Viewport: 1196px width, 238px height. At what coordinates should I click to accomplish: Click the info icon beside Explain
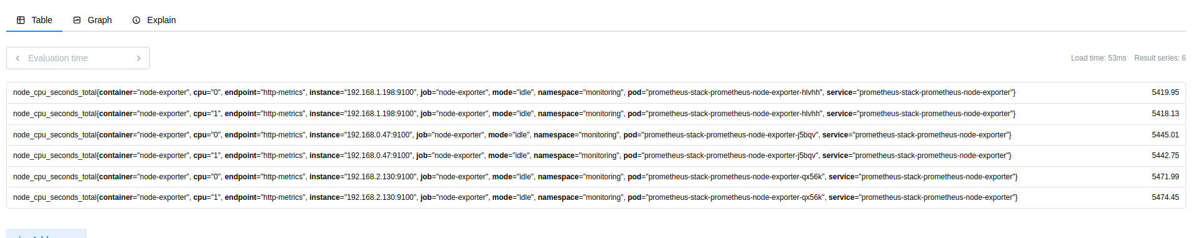136,20
